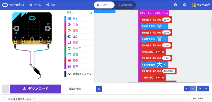Save the project with the floppy icon
Image resolution: width=212 pixels, height=102 pixels.
click(99, 89)
